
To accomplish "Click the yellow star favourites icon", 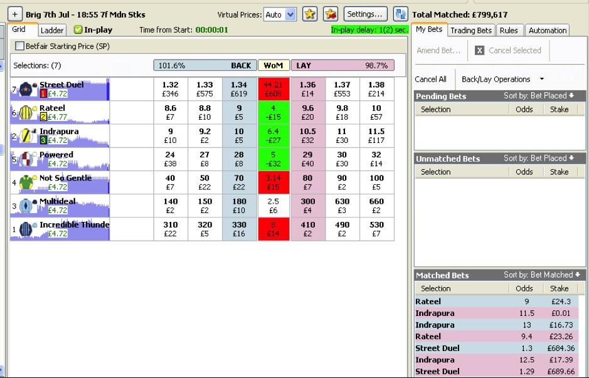I will click(309, 14).
